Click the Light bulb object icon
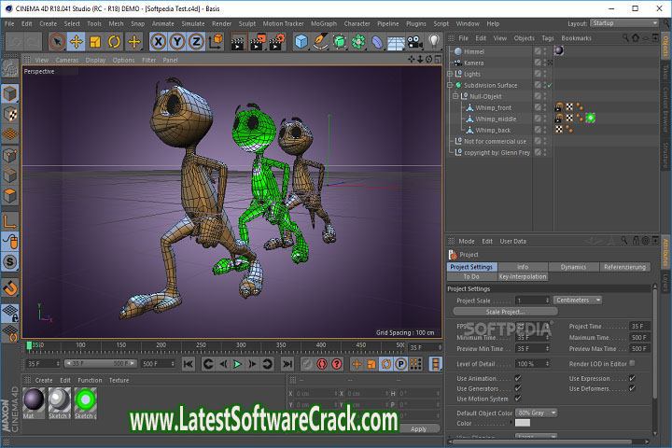 434,41
